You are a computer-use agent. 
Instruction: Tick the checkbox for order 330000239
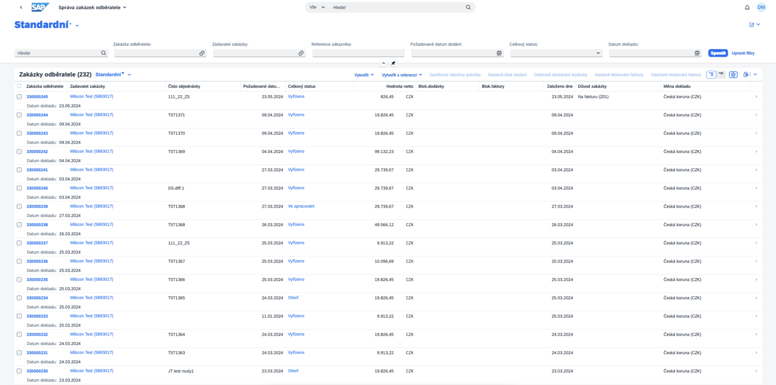pos(19,206)
